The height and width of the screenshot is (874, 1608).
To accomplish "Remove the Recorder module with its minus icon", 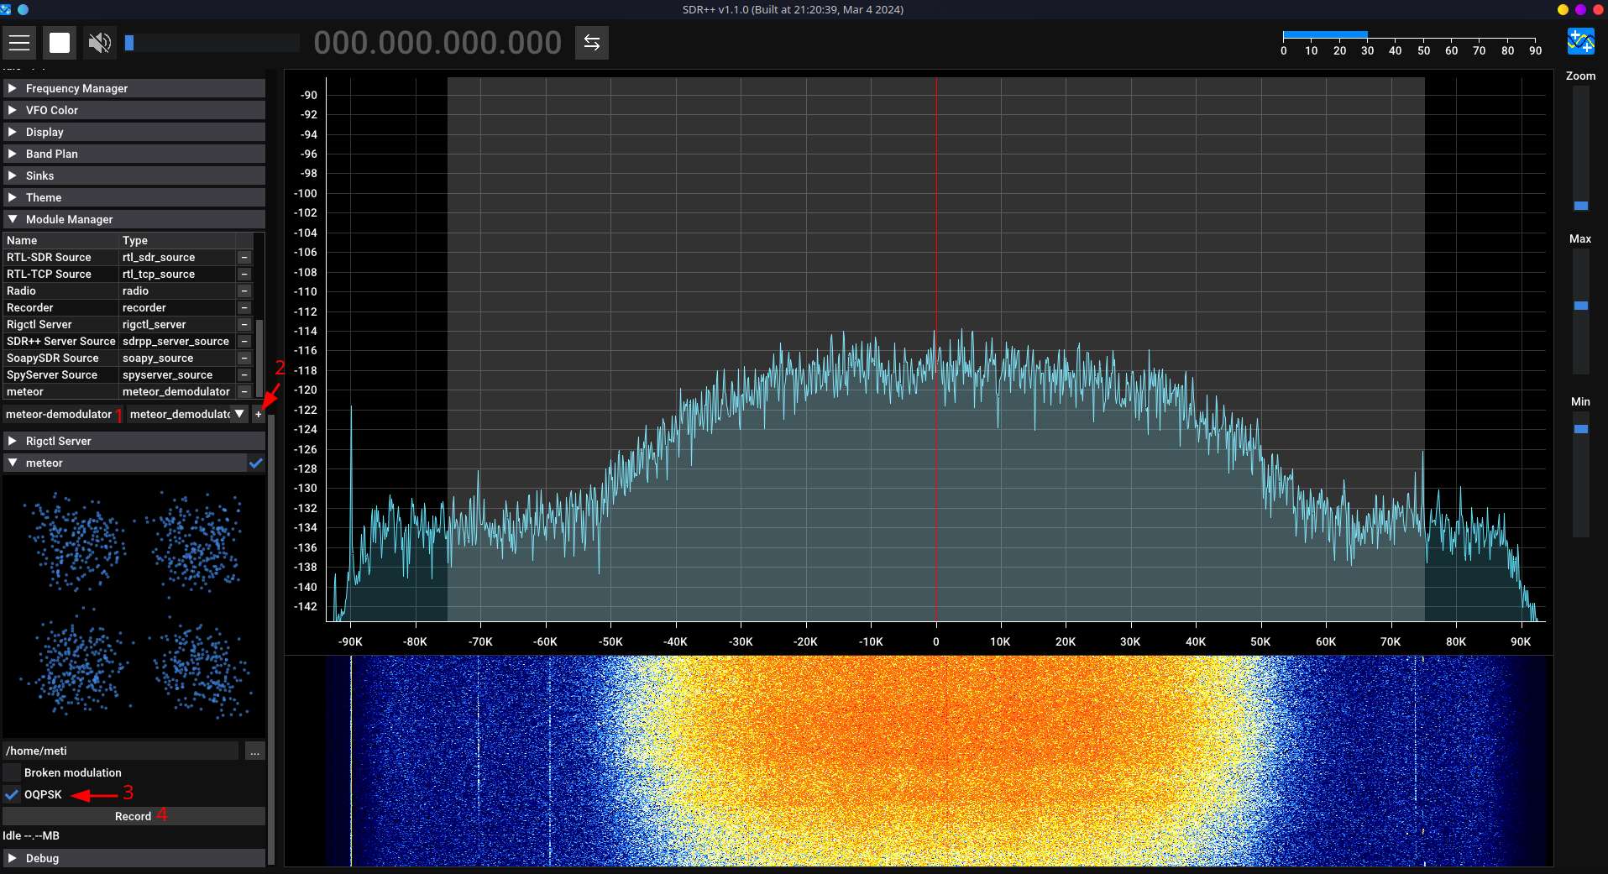I will tap(244, 307).
